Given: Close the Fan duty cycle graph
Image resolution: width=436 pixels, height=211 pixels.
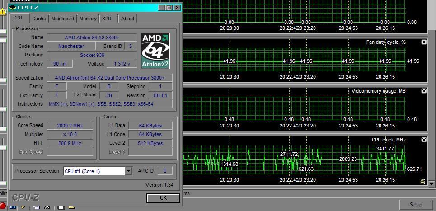Looking at the screenshot, I should pos(423,42).
